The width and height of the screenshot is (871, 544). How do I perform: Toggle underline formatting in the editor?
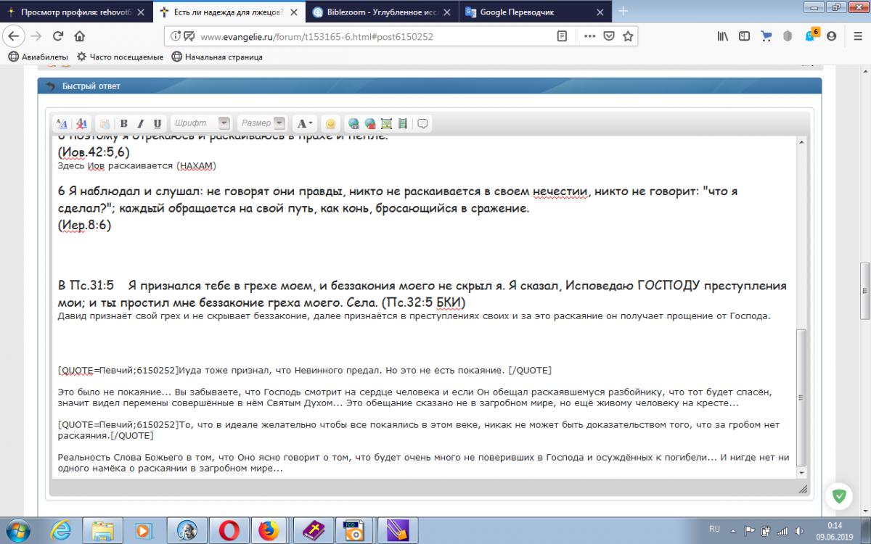(x=158, y=123)
